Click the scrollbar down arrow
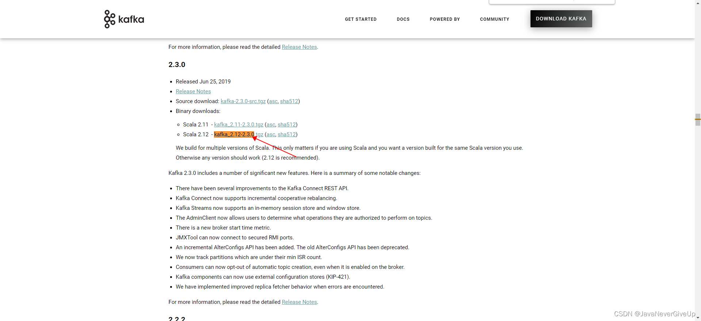 [x=698, y=318]
